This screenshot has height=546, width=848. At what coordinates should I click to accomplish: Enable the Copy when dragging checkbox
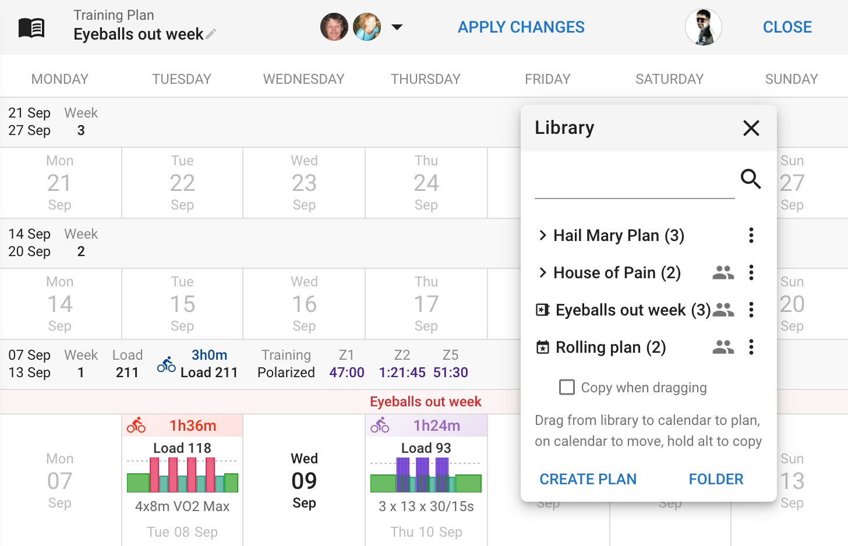(566, 387)
